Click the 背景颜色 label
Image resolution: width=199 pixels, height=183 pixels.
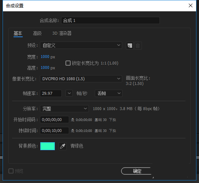coord(28,146)
